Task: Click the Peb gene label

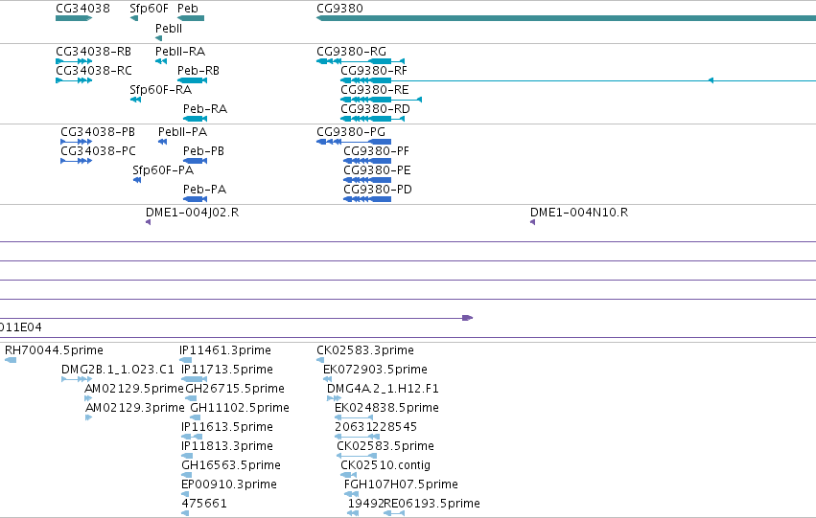Action: coord(187,9)
